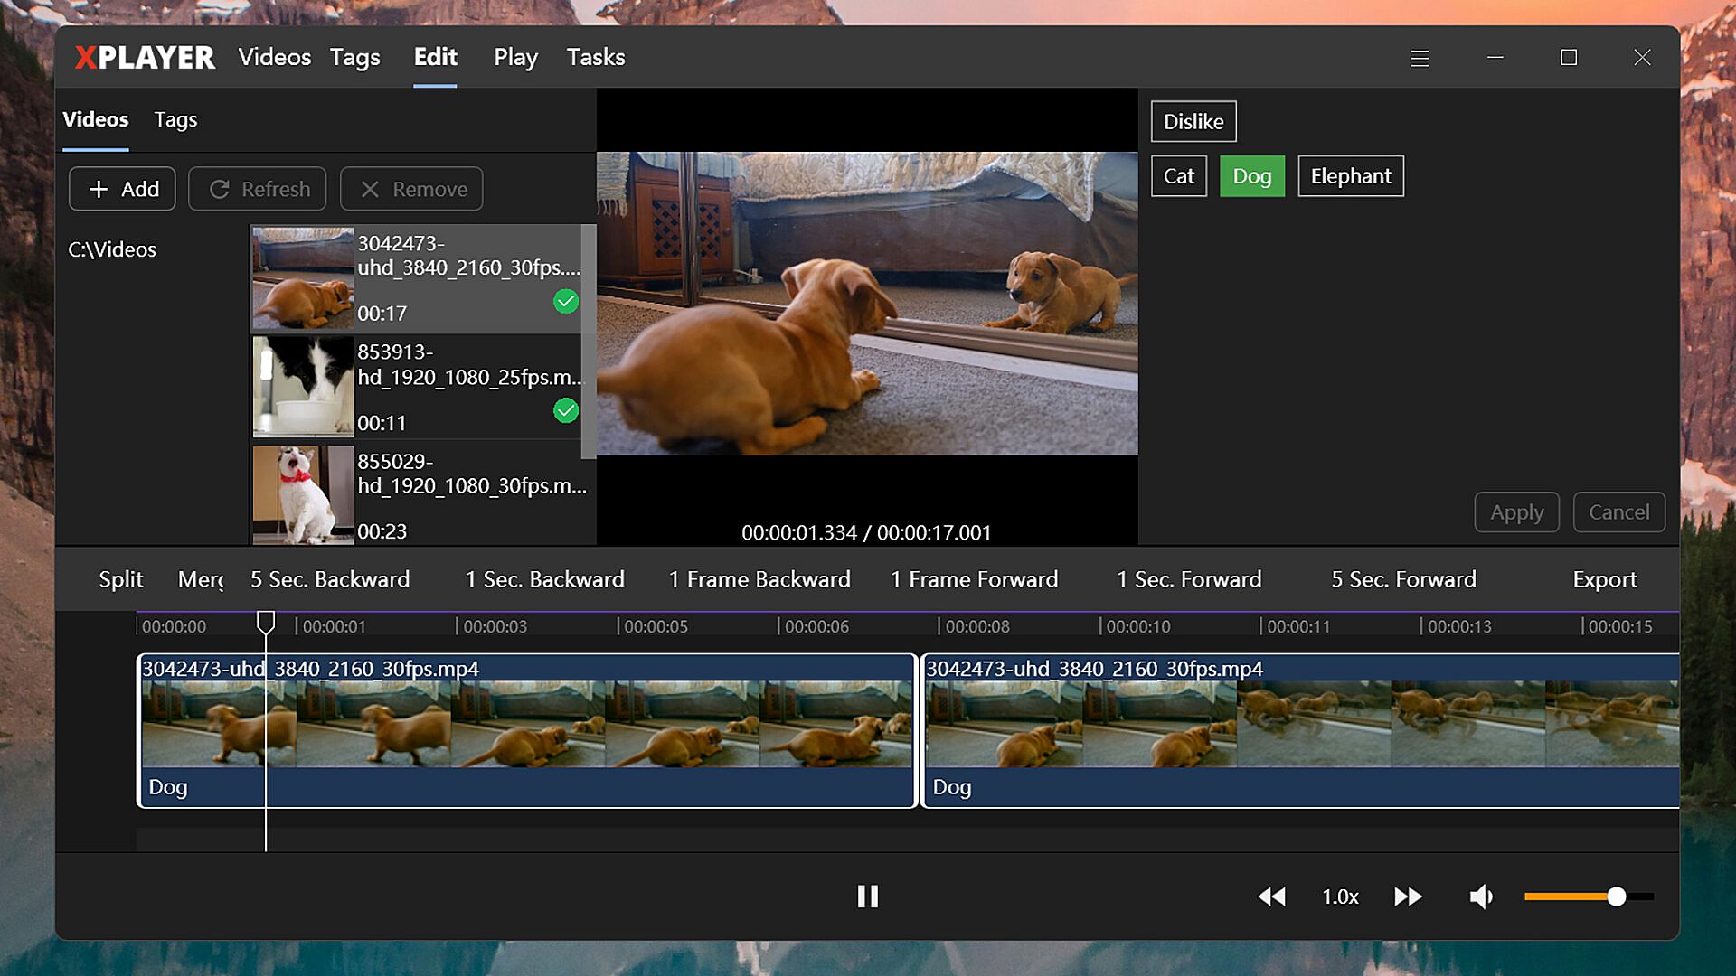The width and height of the screenshot is (1736, 976).
Task: Click the Export button
Action: pos(1604,579)
